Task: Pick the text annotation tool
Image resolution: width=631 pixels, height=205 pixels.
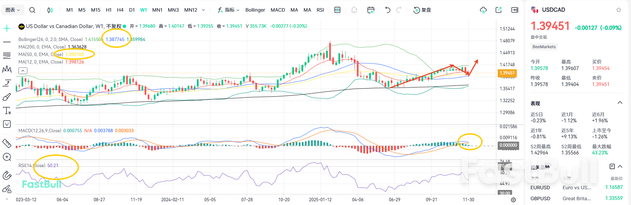Action: [7, 111]
